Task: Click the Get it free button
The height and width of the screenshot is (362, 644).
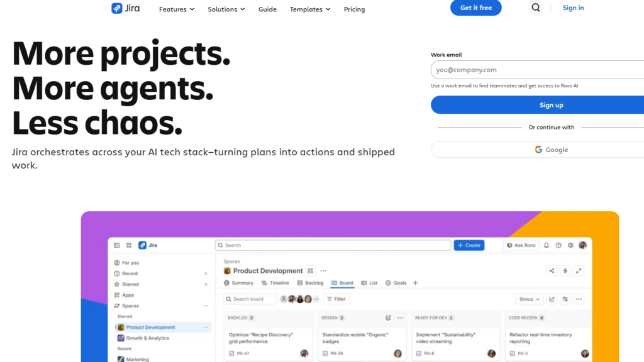Action: pos(475,8)
